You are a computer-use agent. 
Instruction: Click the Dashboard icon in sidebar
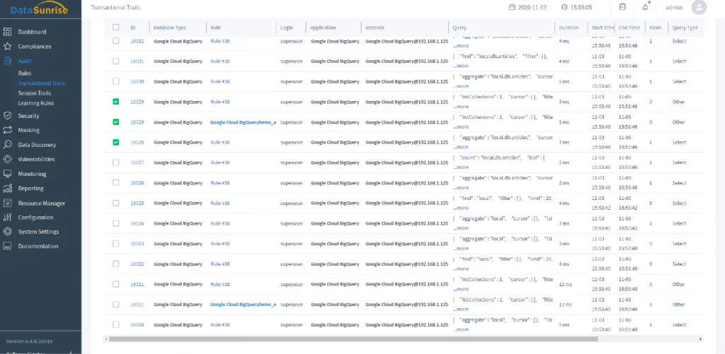coord(7,32)
